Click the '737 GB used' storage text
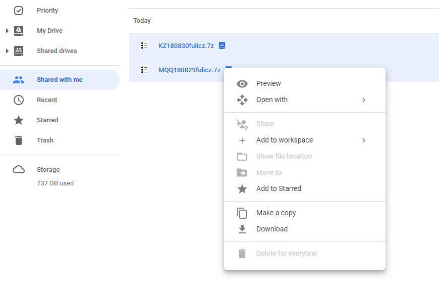439x290 pixels. 55,183
